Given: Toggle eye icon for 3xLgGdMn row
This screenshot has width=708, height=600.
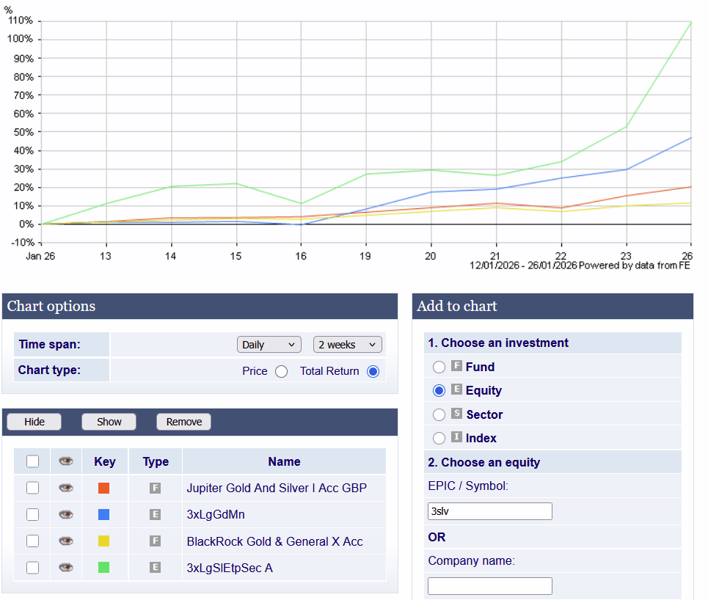Looking at the screenshot, I should (x=66, y=515).
